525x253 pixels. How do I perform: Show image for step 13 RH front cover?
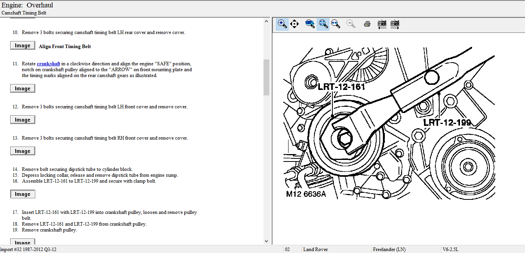tap(23, 151)
